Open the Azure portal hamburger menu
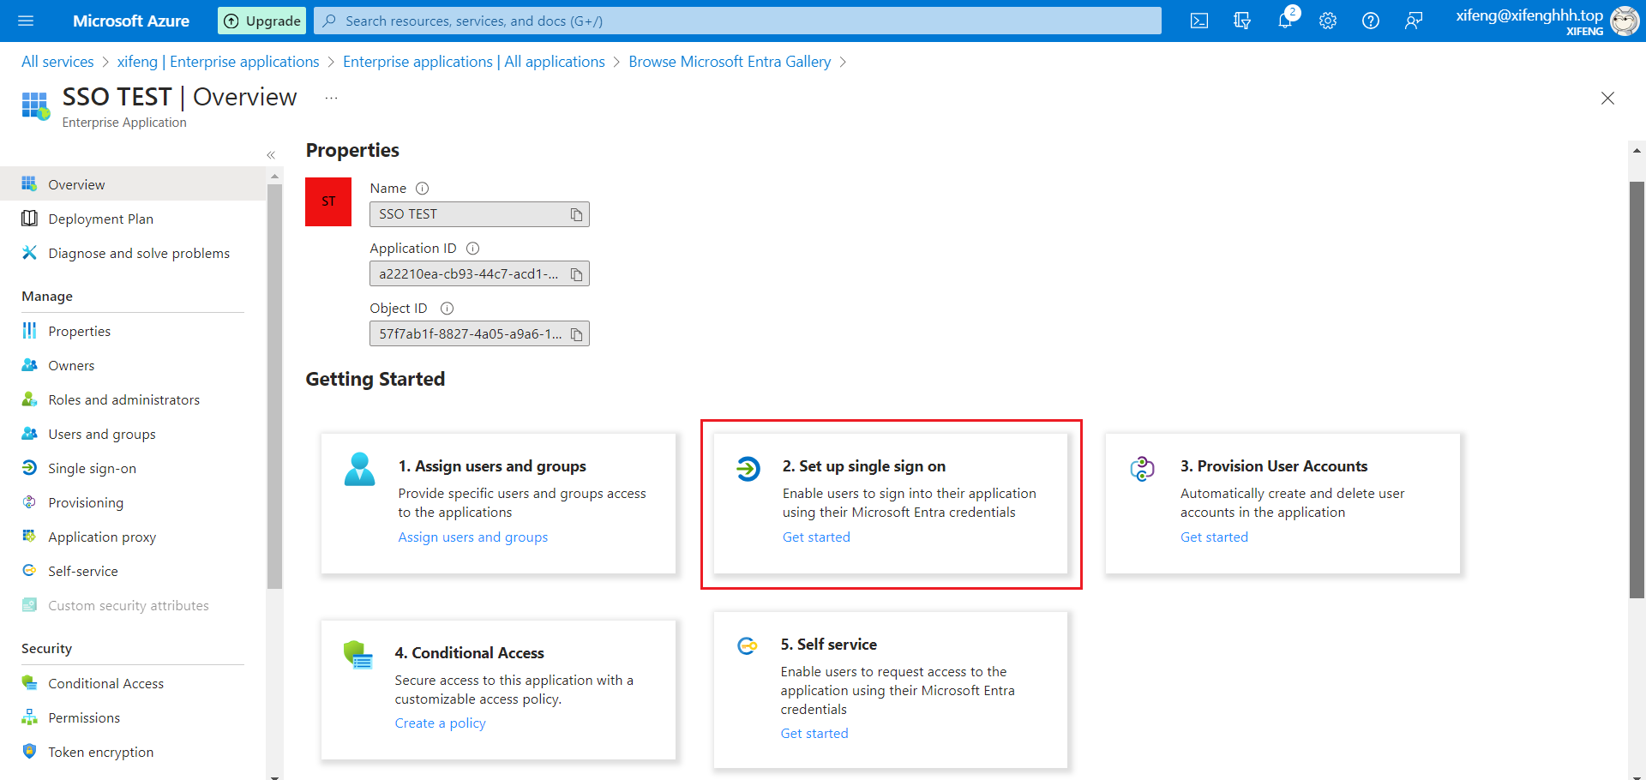 26,21
